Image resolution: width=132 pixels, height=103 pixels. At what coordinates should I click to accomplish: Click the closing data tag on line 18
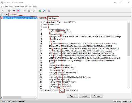pos(52,63)
